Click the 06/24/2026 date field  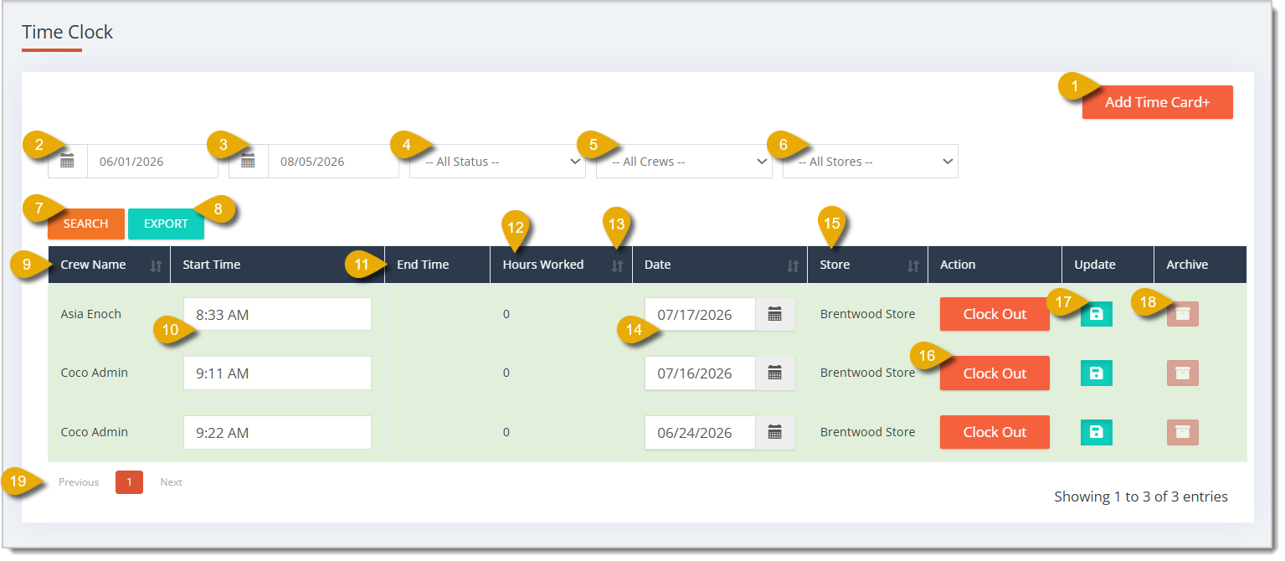coord(700,432)
